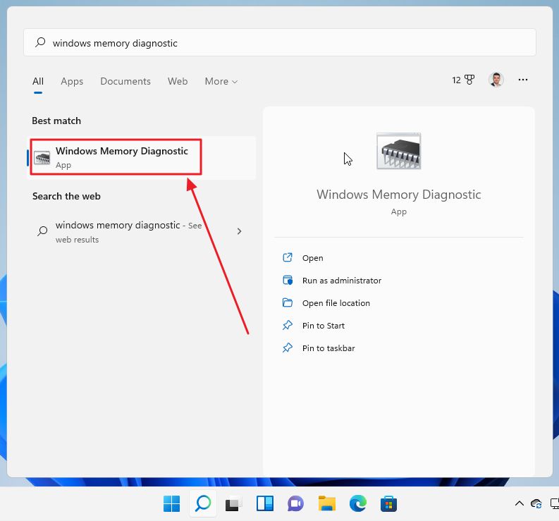Click the OneDrive sync icon in the system tray

pyautogui.click(x=536, y=504)
